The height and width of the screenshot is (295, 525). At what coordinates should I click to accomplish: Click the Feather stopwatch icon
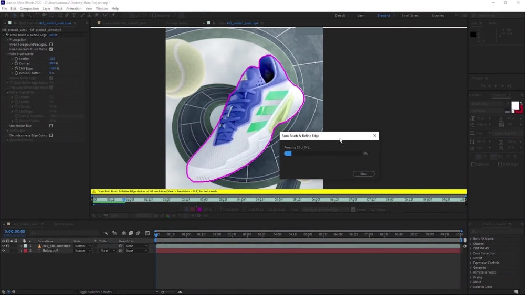(x=16, y=59)
